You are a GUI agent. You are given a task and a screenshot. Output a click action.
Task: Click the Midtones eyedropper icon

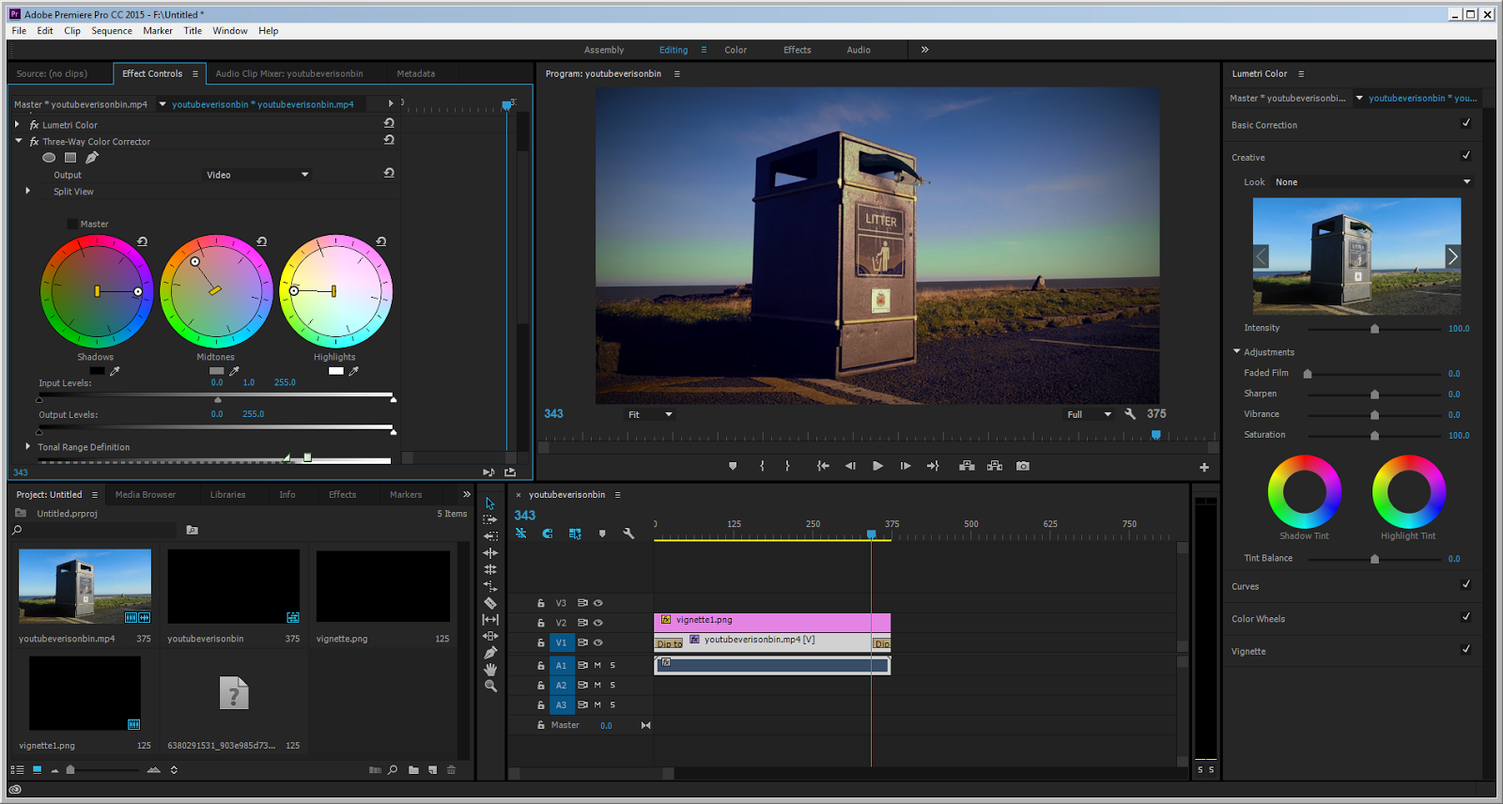[234, 371]
